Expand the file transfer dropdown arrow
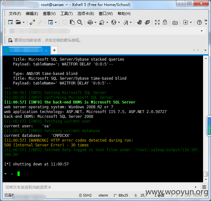211x201 pixels. (x=107, y=22)
